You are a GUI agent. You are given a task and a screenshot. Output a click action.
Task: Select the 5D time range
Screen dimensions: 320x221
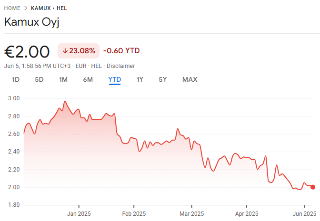click(x=39, y=79)
